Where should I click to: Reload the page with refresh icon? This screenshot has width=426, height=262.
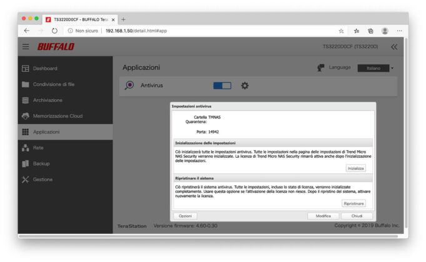pos(54,31)
